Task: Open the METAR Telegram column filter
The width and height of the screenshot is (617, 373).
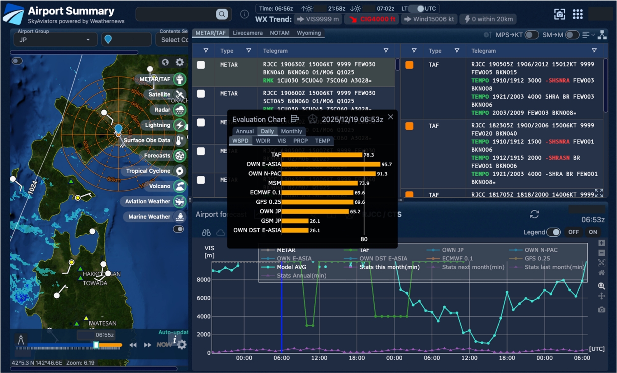Action: (386, 51)
